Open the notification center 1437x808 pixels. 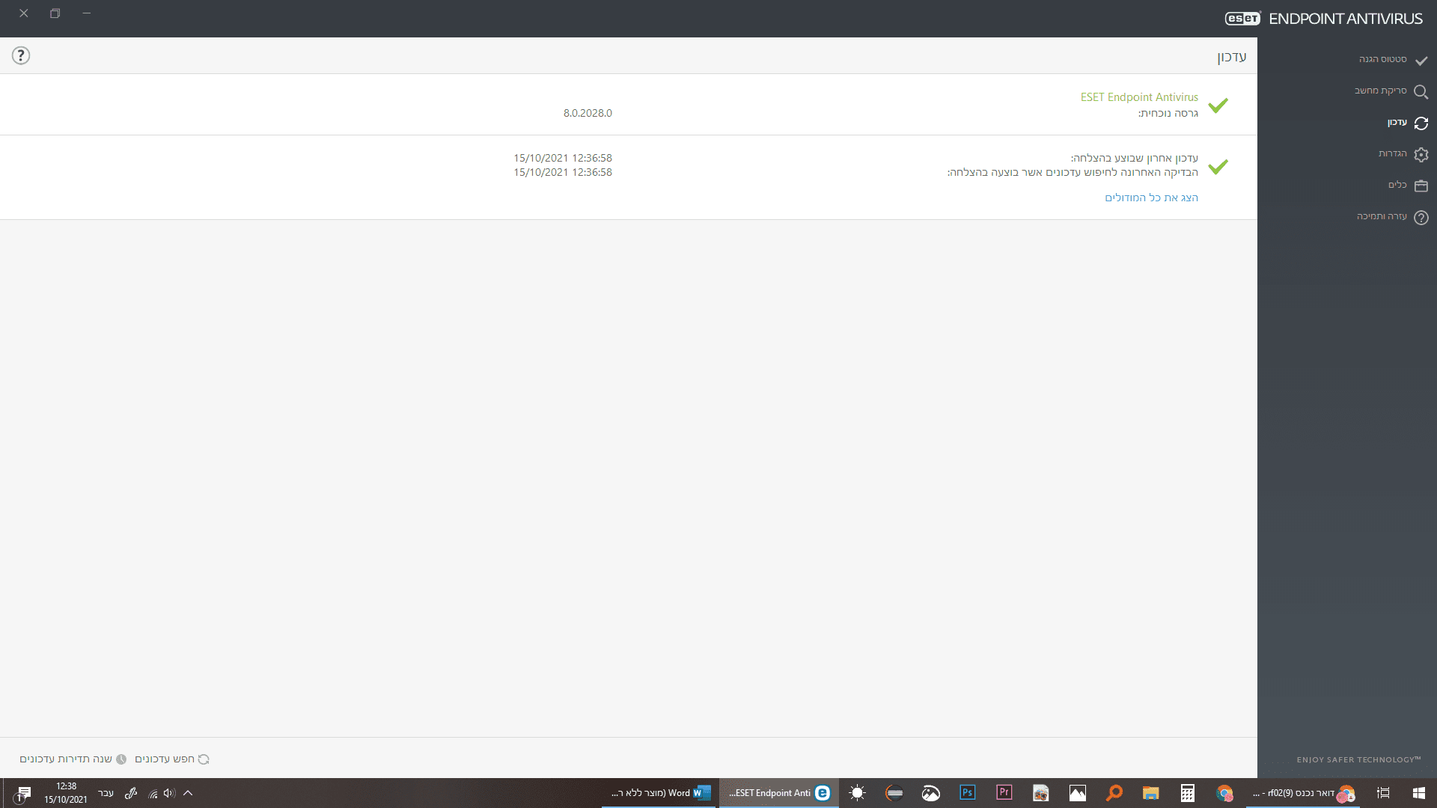(22, 793)
